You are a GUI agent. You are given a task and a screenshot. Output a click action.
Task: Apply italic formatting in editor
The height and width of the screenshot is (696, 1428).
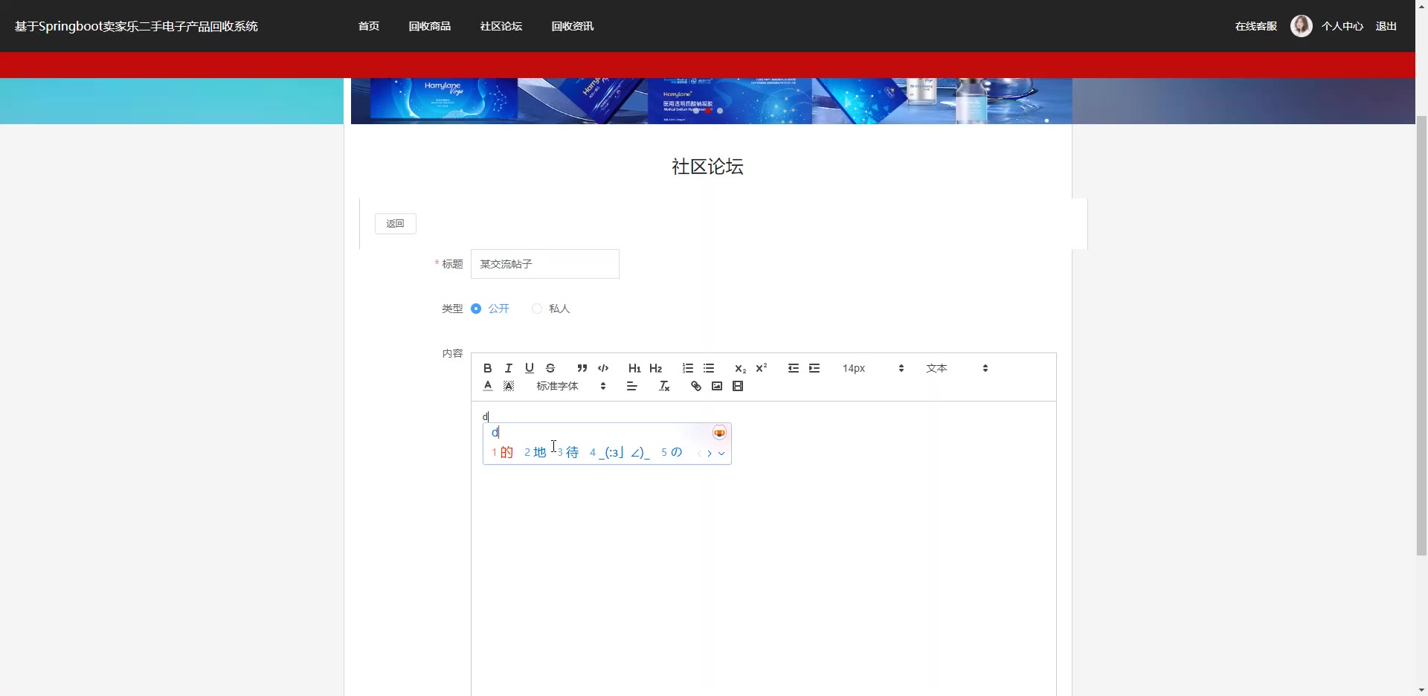pyautogui.click(x=509, y=368)
